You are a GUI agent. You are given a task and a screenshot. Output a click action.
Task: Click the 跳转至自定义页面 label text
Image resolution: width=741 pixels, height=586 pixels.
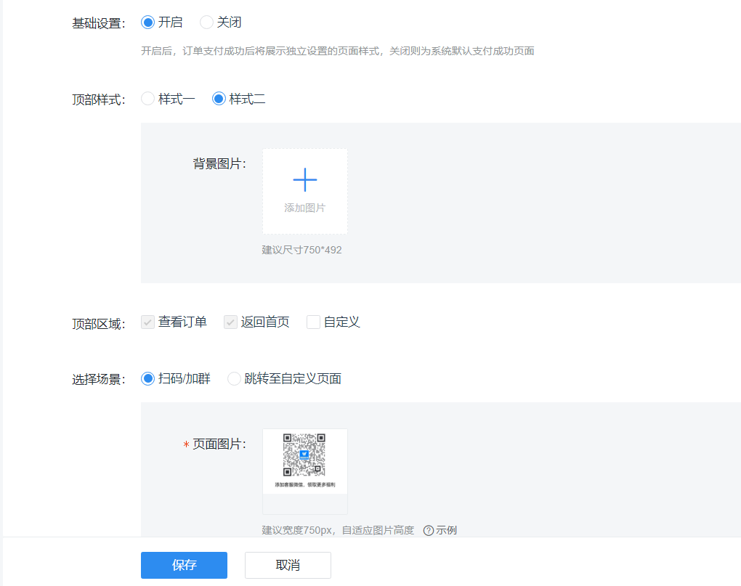pyautogui.click(x=293, y=378)
